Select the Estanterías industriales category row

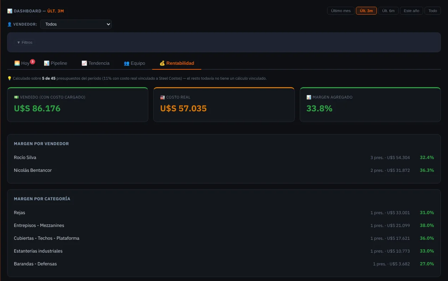[x=224, y=251]
